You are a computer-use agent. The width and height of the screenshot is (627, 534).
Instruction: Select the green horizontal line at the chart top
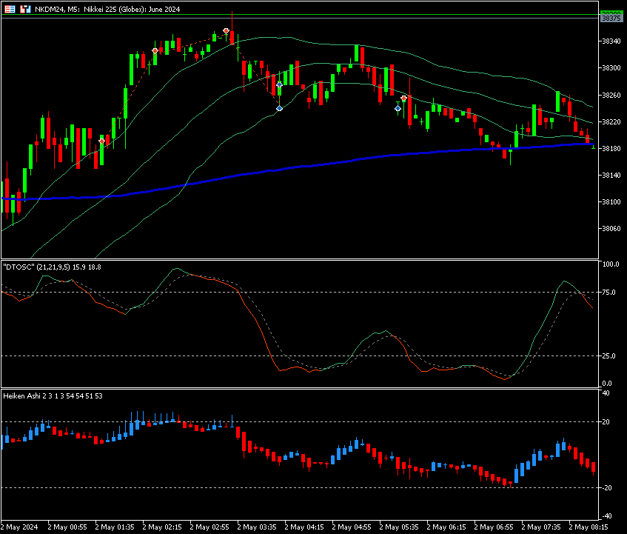point(300,15)
